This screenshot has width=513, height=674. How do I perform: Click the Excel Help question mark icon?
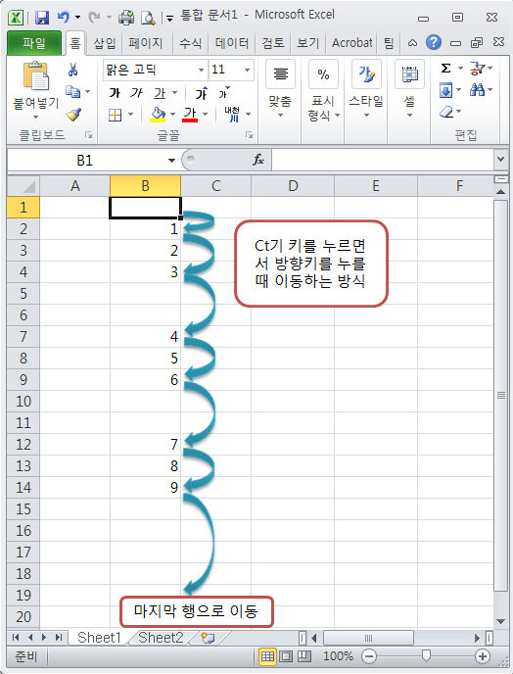coord(433,42)
